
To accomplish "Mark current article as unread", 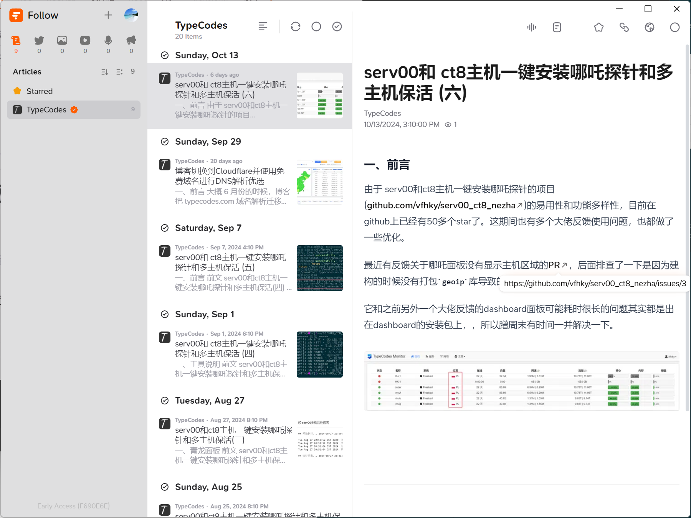I will pos(675,27).
